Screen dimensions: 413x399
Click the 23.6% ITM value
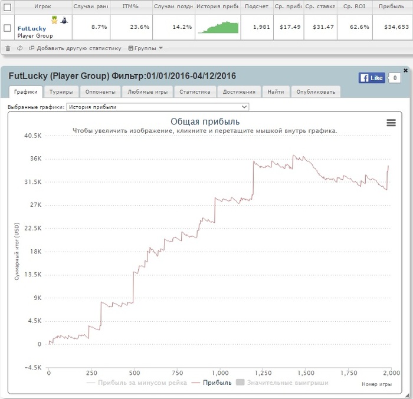[140, 27]
